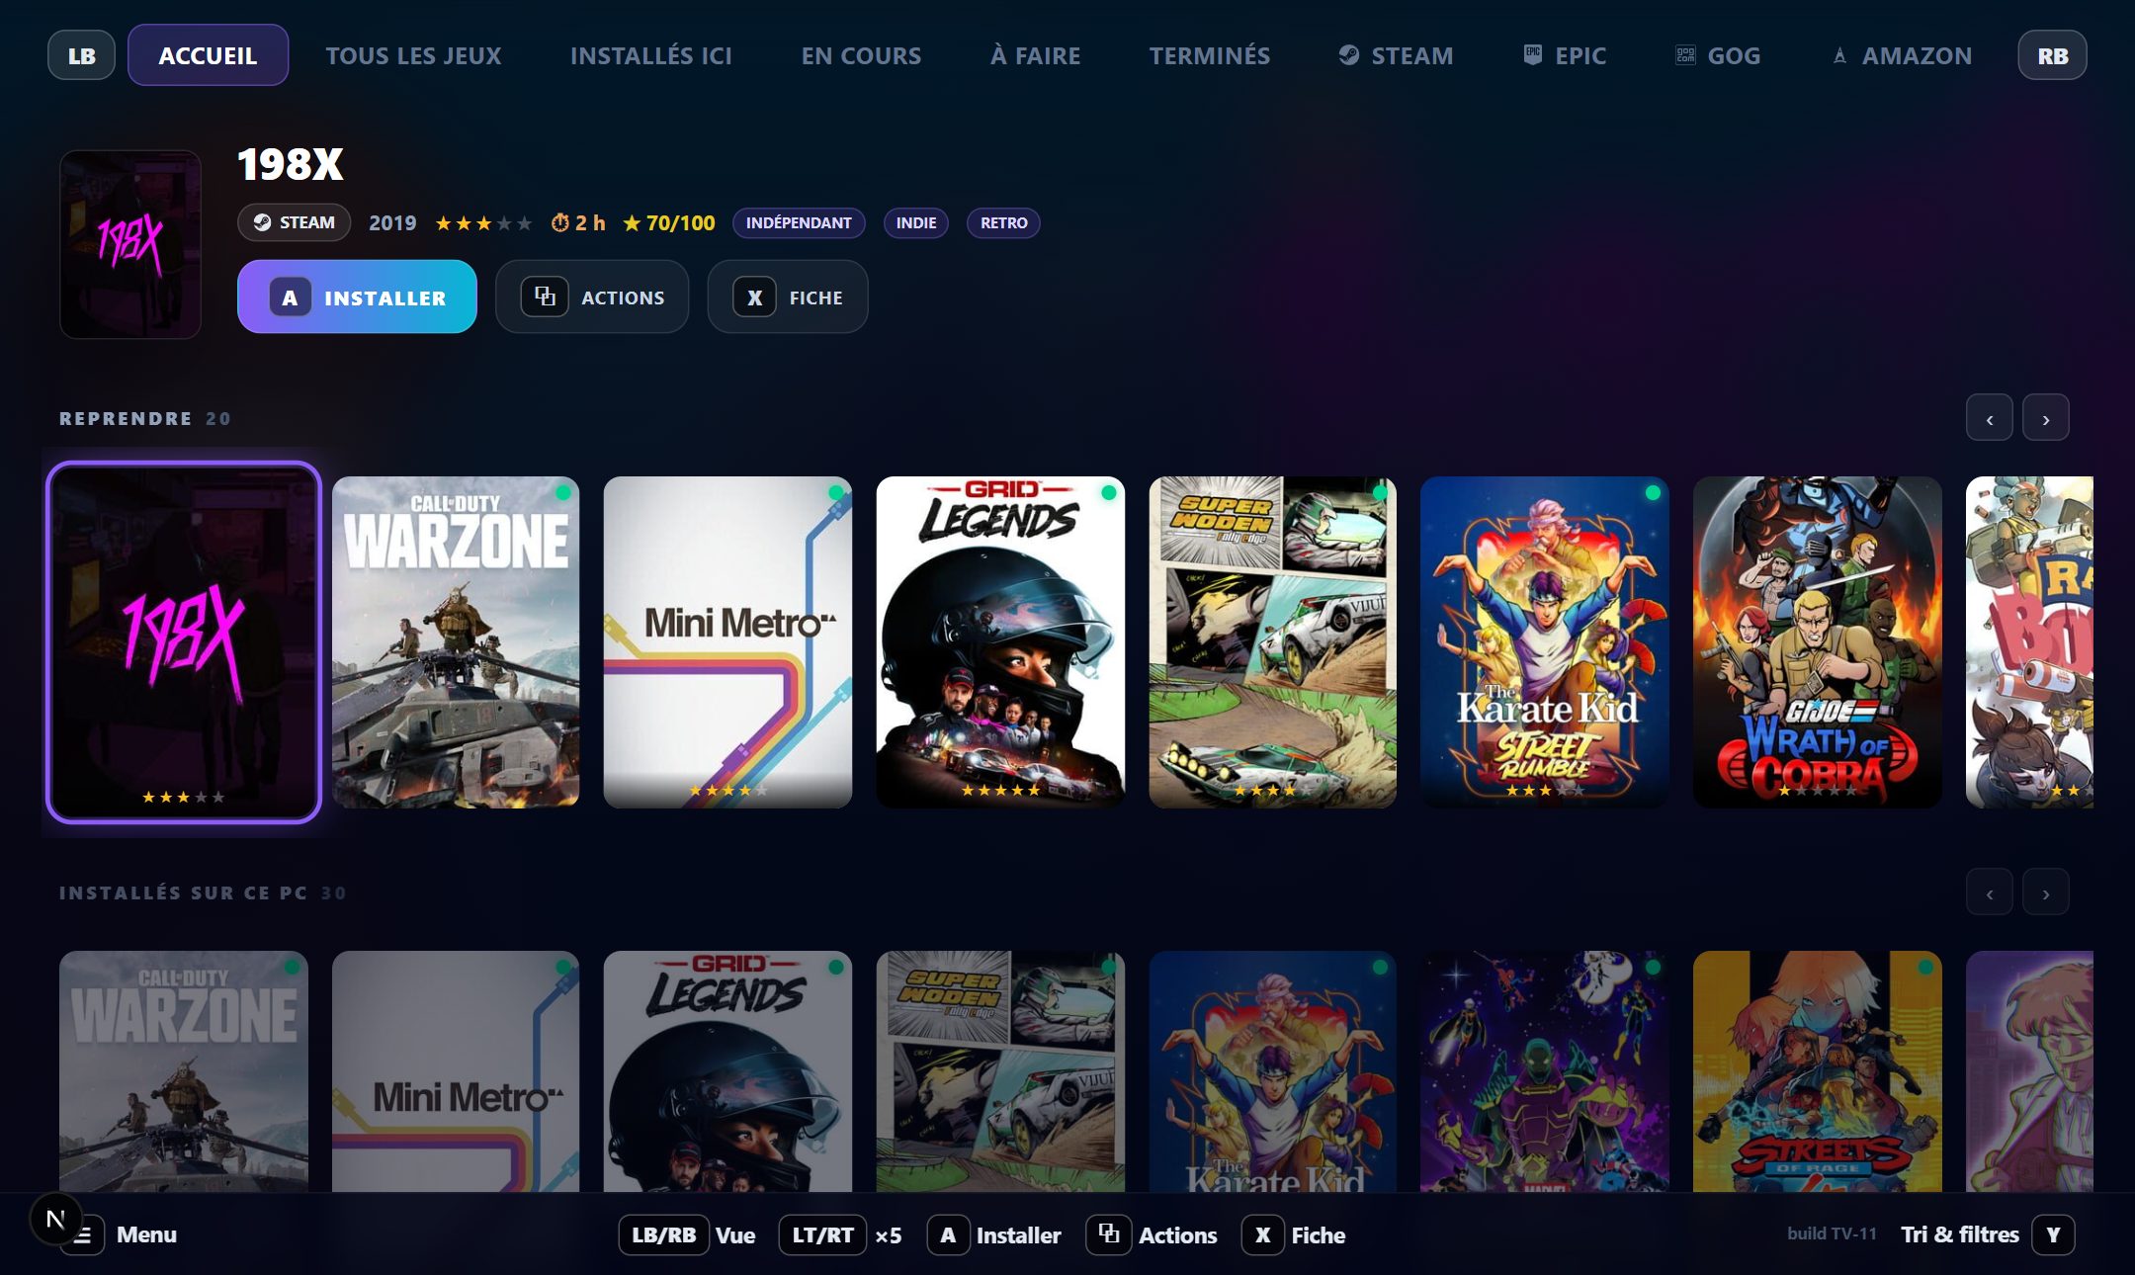Select G.I. Joe Wrath of Cobra card

[x=1818, y=642]
